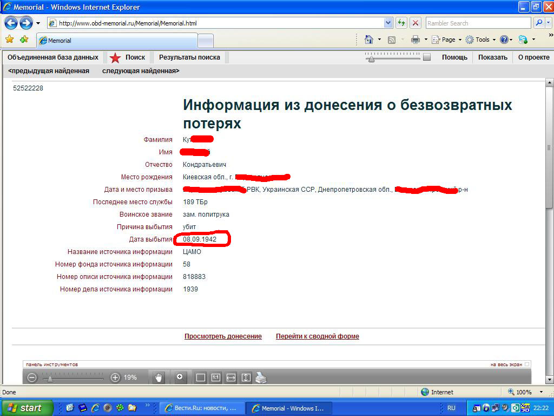Go to 'Поиск' in the site menu

tap(135, 57)
